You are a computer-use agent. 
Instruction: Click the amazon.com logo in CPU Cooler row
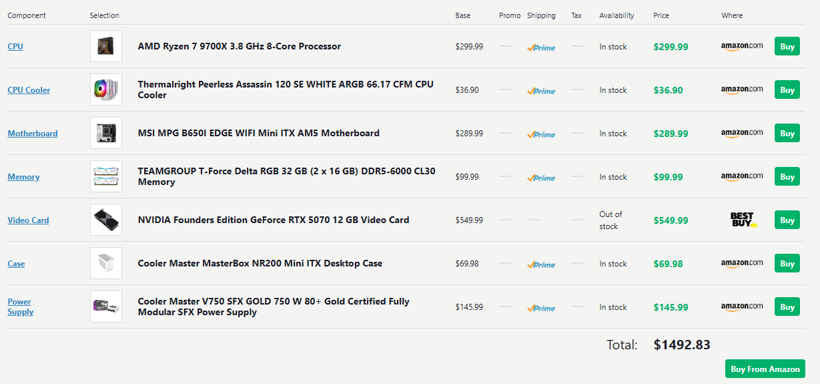(742, 90)
